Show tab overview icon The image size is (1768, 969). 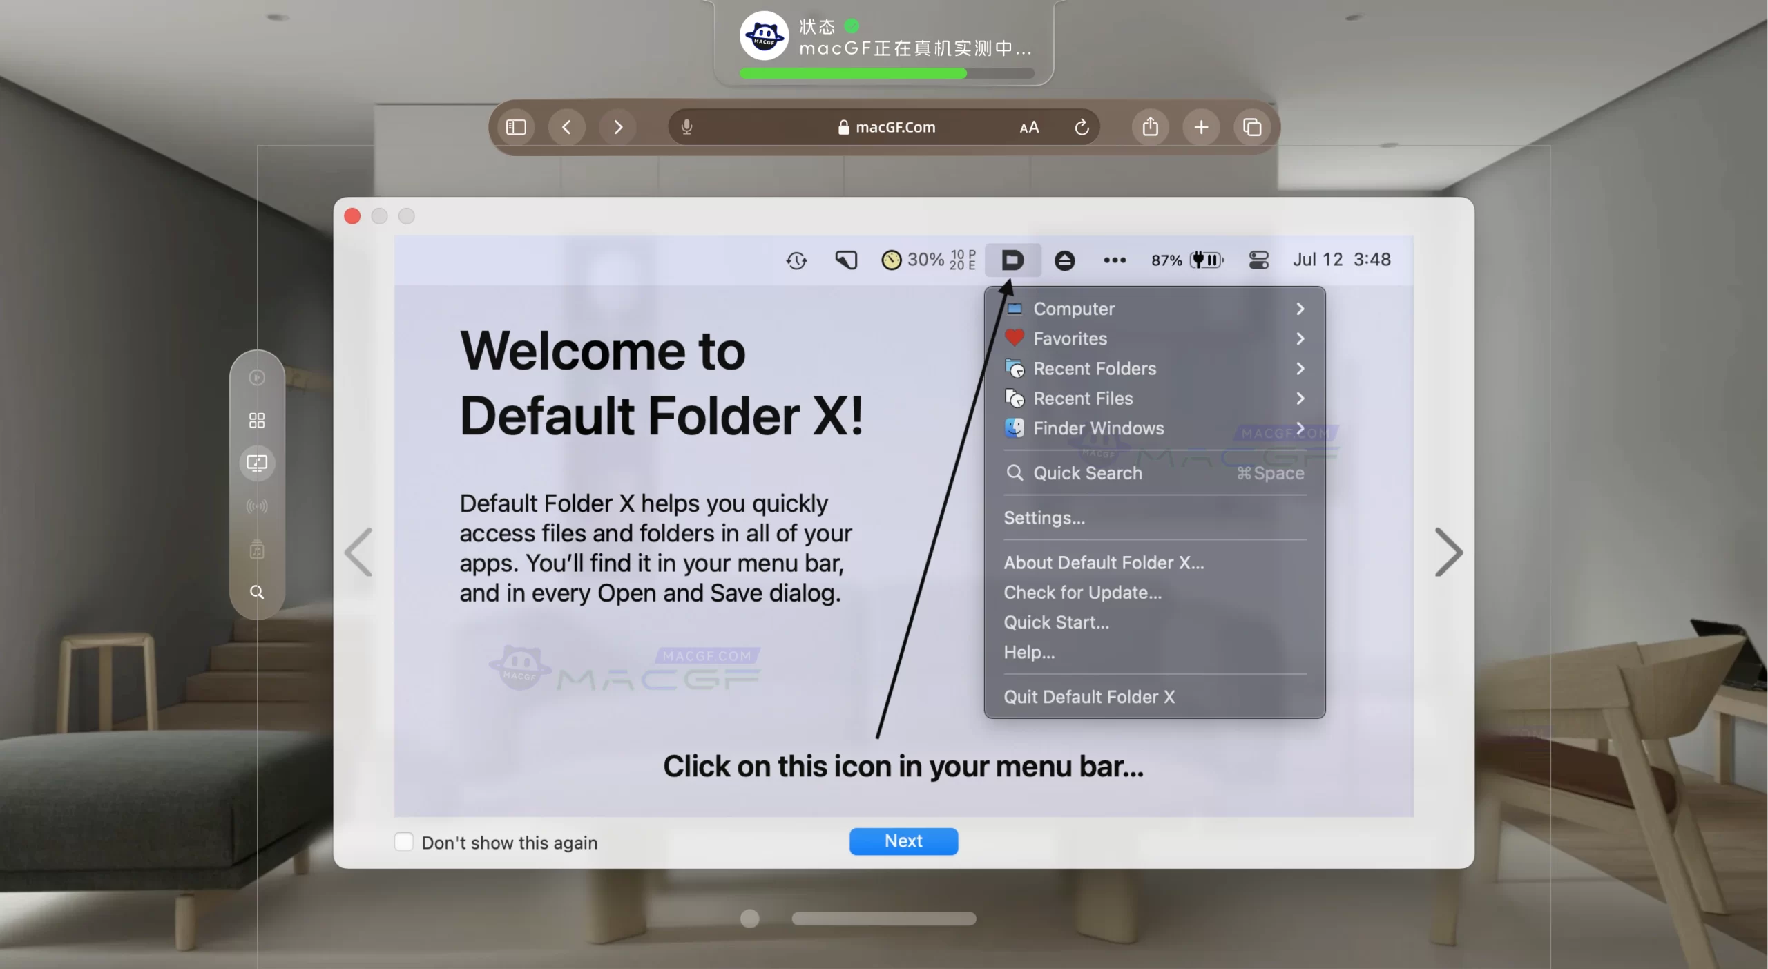pos(1252,127)
